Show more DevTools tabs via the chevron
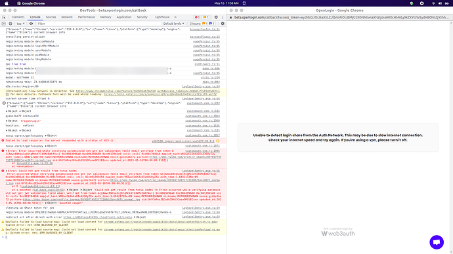 [x=175, y=17]
